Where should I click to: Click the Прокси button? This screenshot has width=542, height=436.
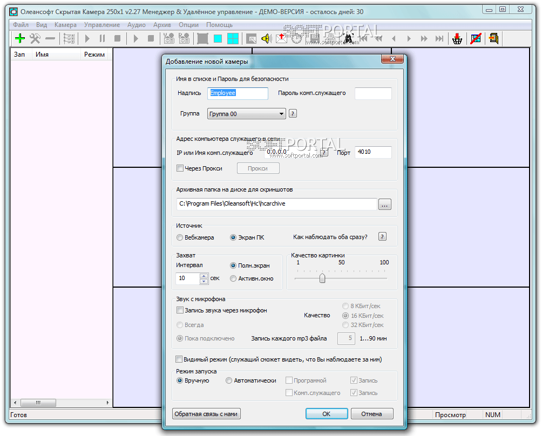click(x=258, y=168)
